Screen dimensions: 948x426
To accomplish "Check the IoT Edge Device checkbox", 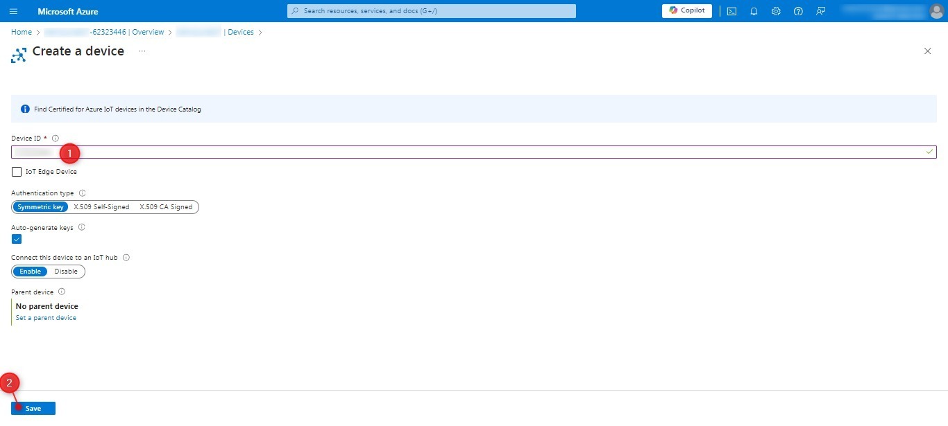I will (17, 172).
